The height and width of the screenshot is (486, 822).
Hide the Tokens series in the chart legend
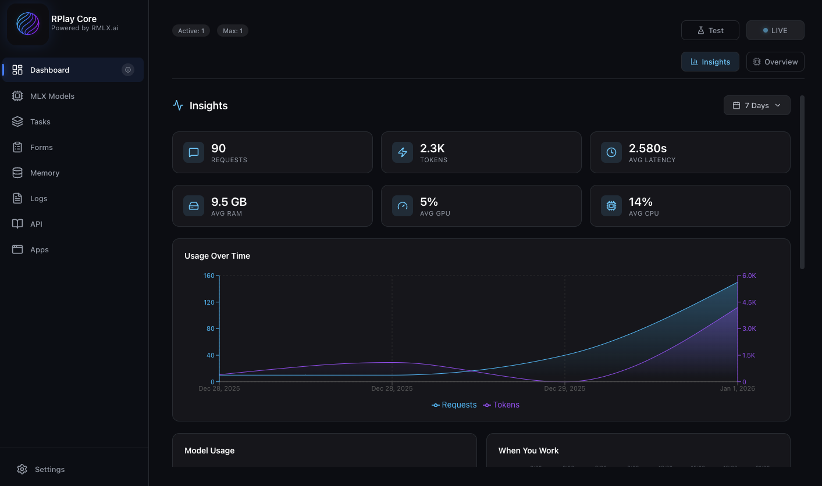501,405
